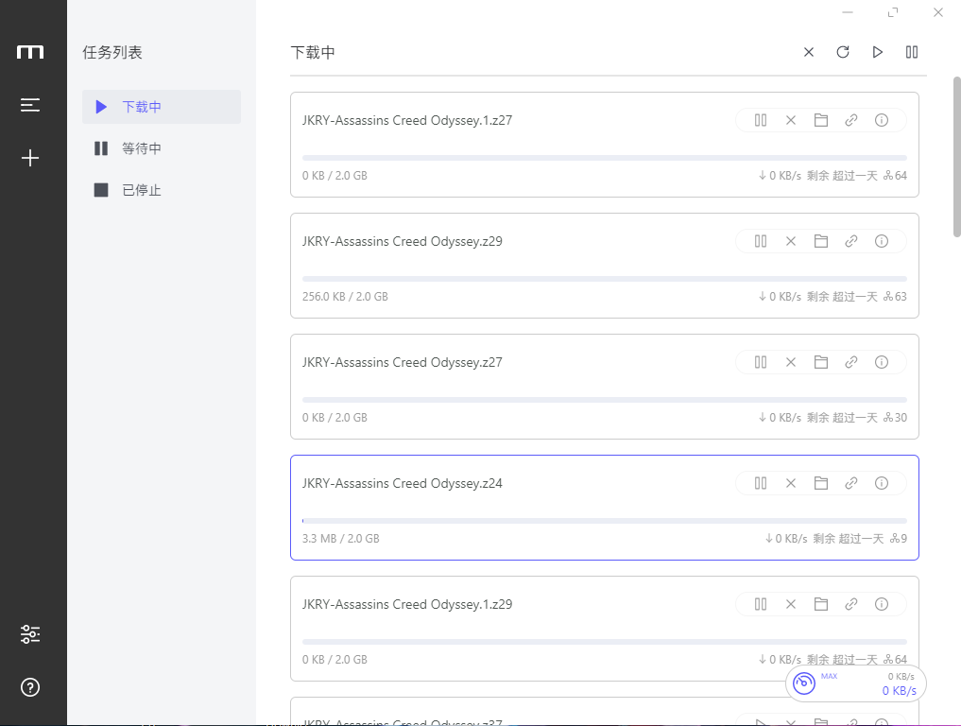Click progress bar of Odyssey.z29 task
The height and width of the screenshot is (726, 961).
tap(605, 278)
